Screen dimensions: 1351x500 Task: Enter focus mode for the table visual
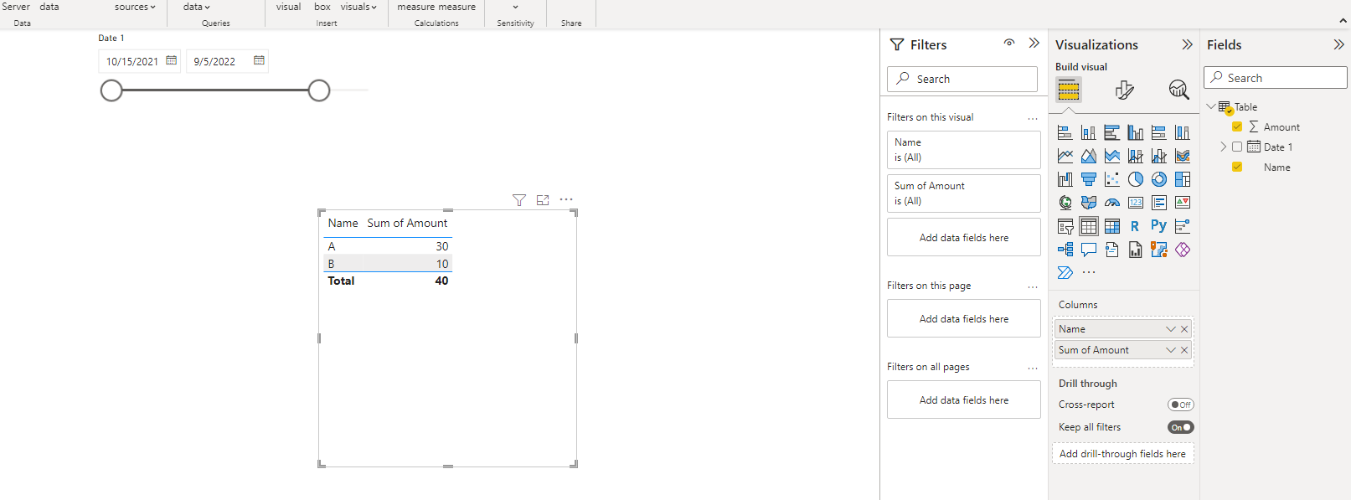[x=543, y=200]
